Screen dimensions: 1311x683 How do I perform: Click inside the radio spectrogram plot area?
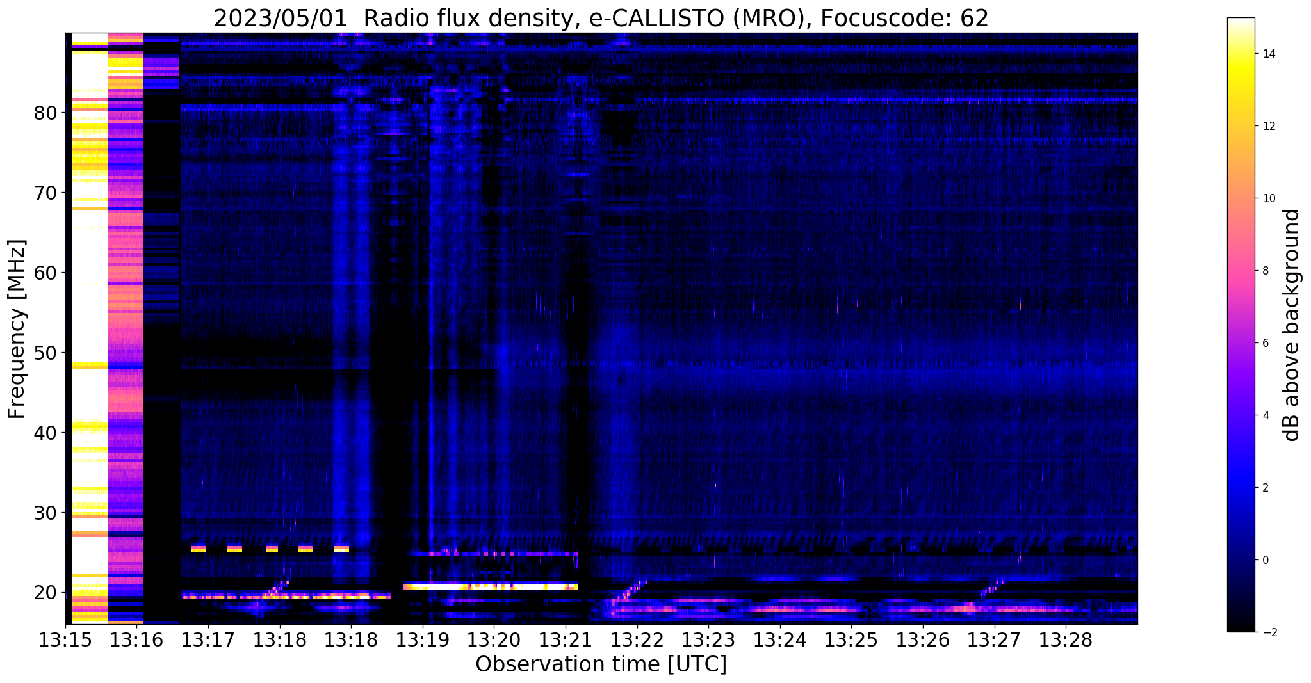click(601, 328)
